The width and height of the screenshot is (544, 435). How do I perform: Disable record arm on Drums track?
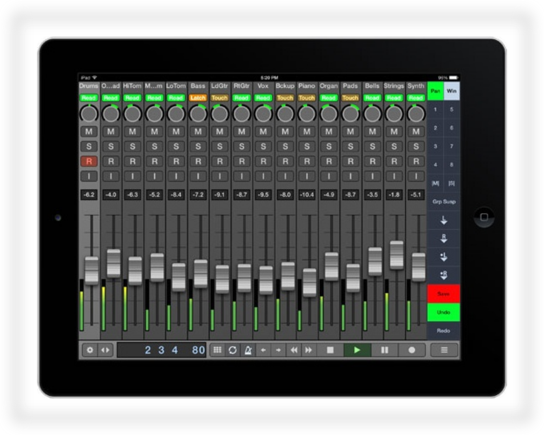(x=89, y=161)
